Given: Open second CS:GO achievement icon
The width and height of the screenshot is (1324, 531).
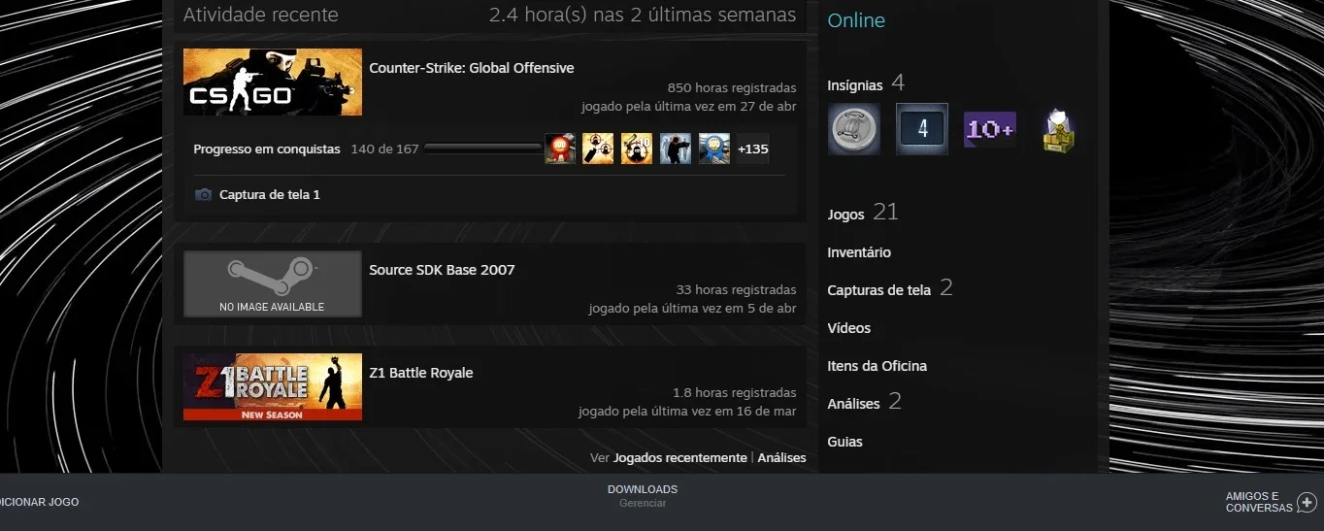Looking at the screenshot, I should coord(598,149).
